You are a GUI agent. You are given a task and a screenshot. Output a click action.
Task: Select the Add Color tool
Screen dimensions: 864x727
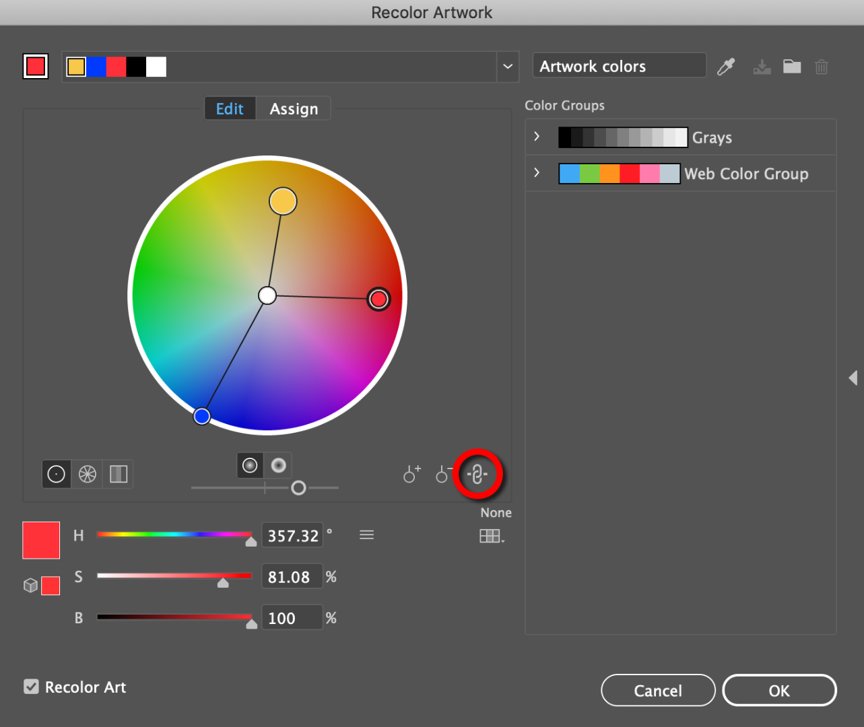(411, 474)
